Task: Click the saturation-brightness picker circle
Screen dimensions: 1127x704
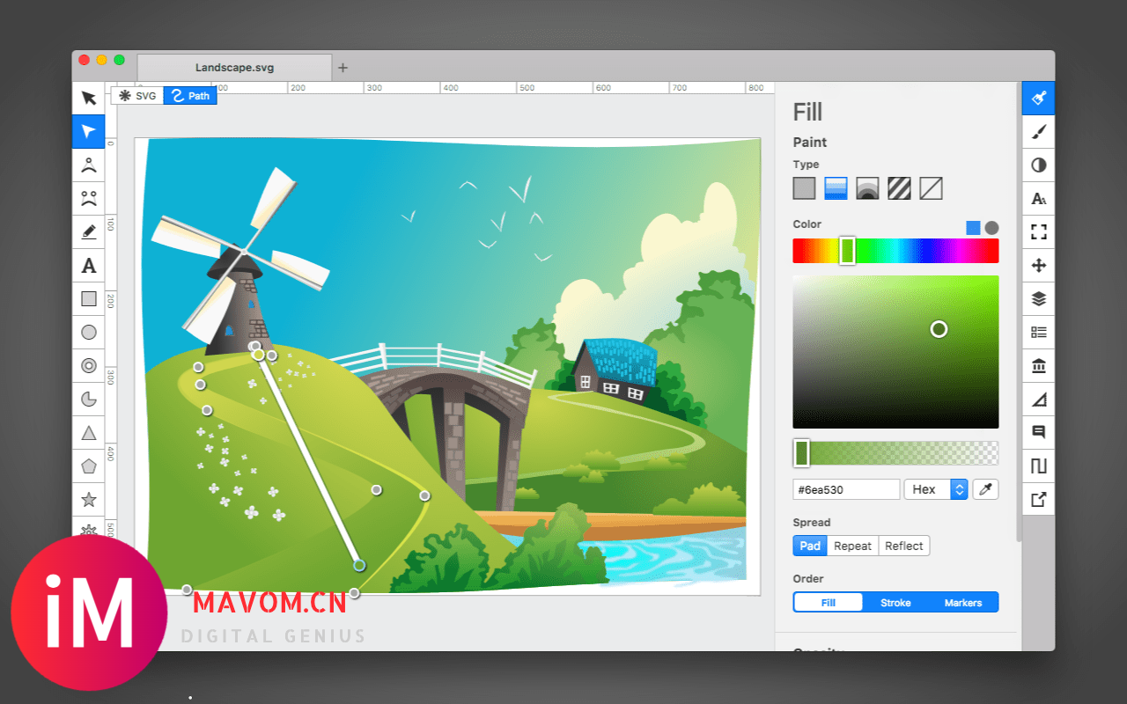Action: 939,329
